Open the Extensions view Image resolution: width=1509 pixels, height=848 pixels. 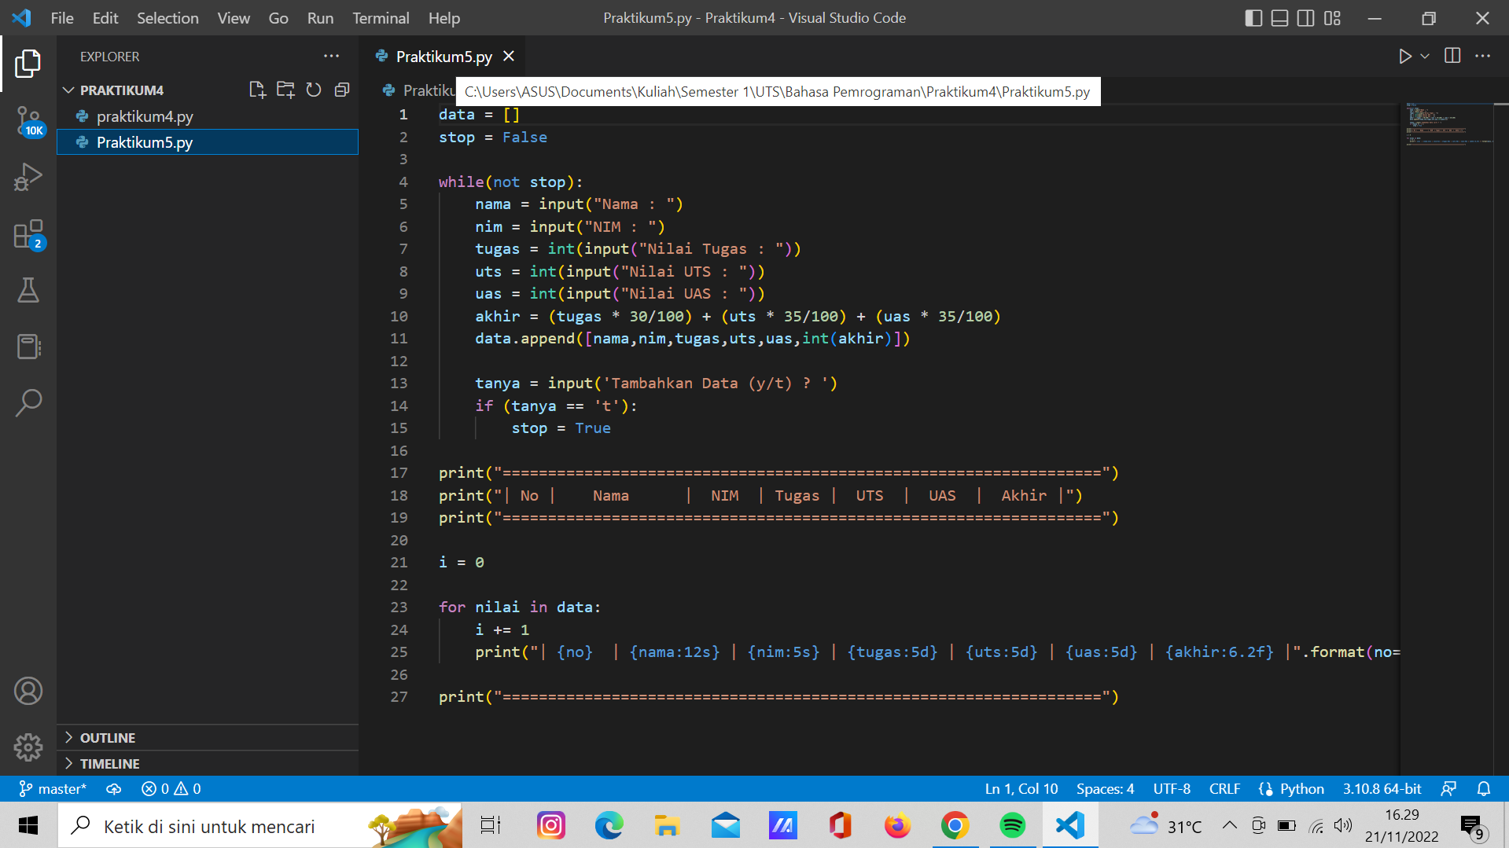(x=28, y=233)
